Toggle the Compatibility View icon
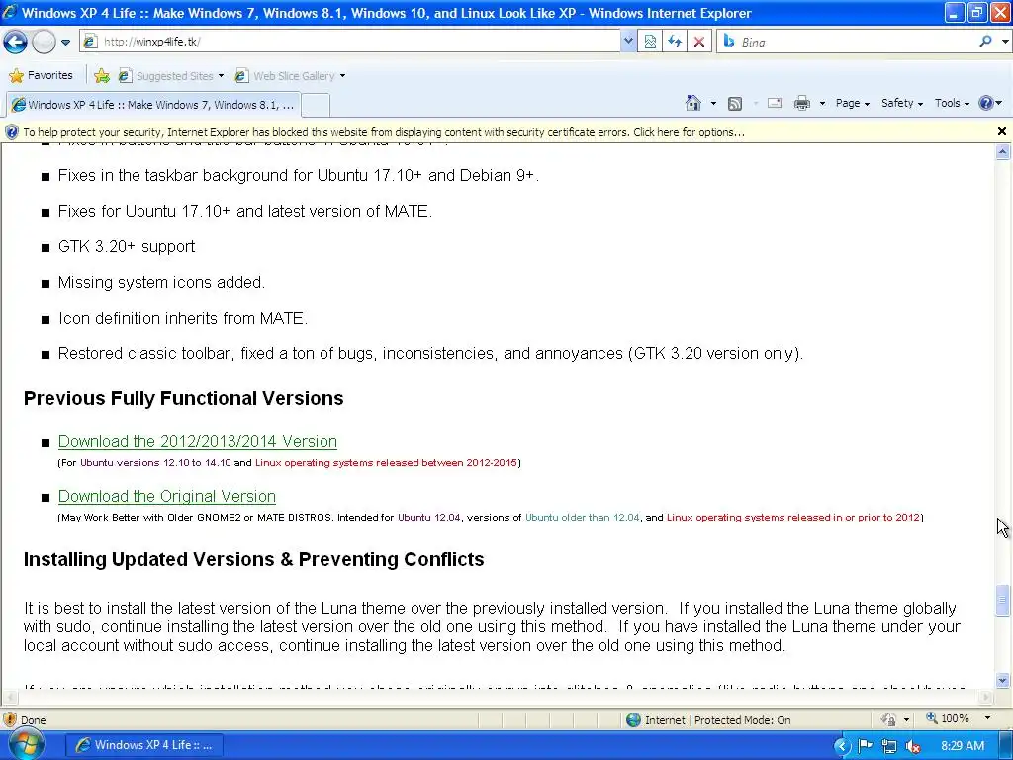 (650, 42)
